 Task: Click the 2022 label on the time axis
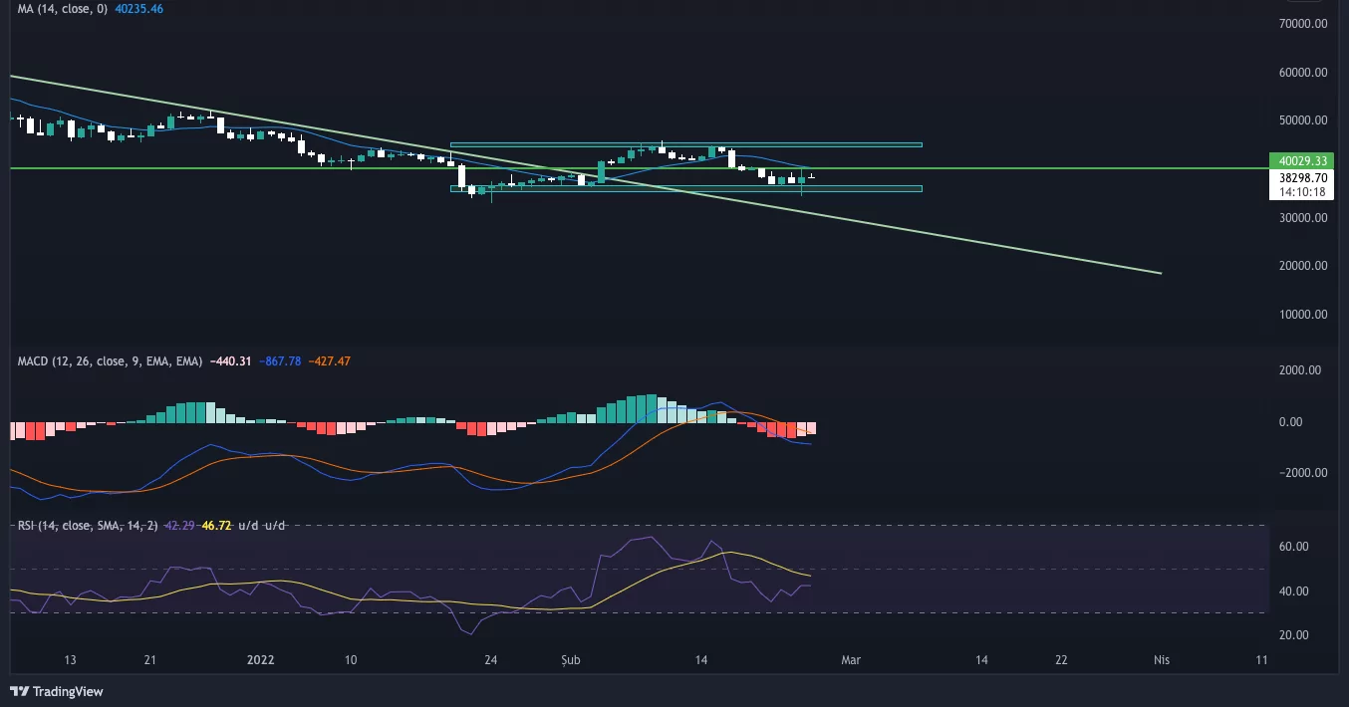coord(260,659)
